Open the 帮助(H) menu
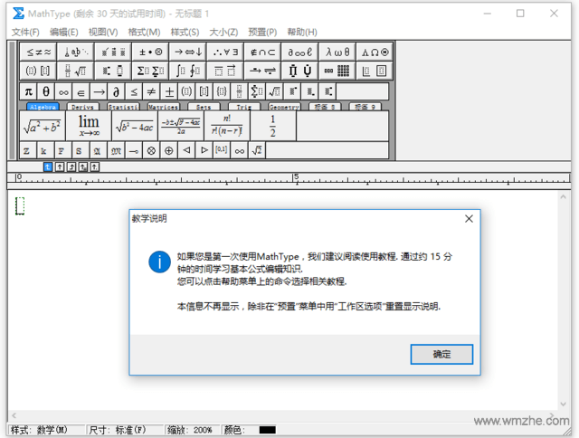Image resolution: width=579 pixels, height=438 pixels. (x=302, y=33)
